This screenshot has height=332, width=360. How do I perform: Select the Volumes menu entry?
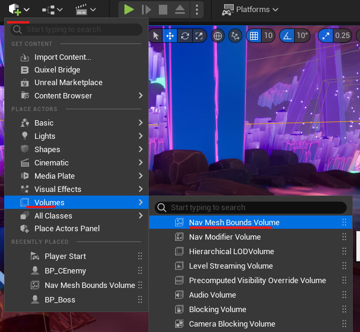[x=77, y=202]
